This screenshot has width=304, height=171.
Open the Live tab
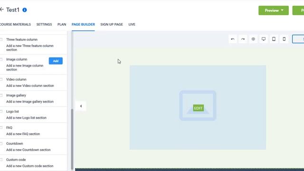coord(132,24)
